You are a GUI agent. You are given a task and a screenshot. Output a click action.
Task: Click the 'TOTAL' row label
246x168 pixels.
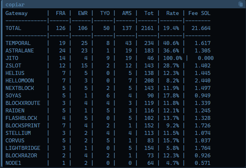tap(13, 28)
